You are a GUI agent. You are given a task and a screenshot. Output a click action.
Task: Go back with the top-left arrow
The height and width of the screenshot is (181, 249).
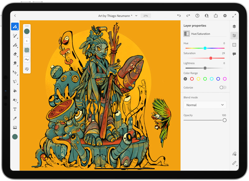tap(15, 16)
